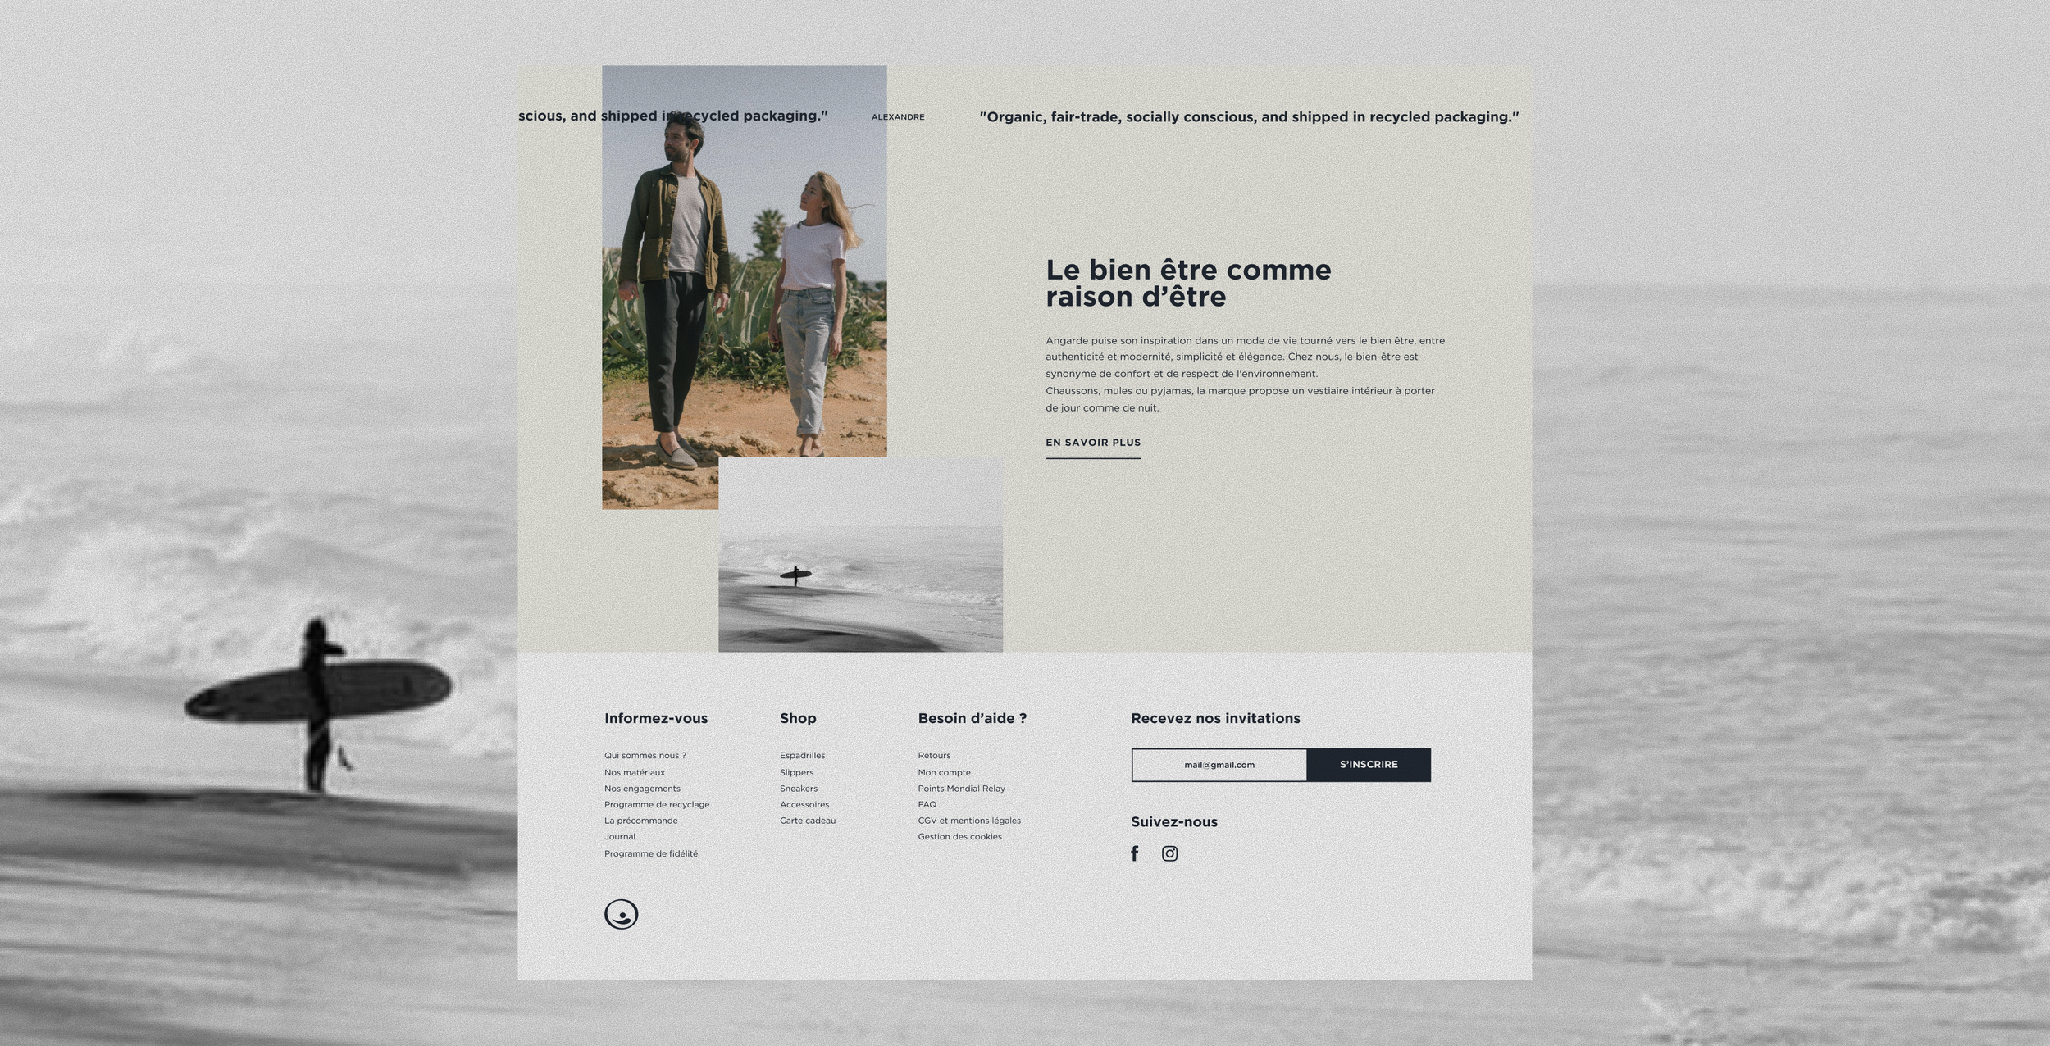The image size is (2050, 1046).
Task: Go to Nos matériaux page
Action: coord(634,772)
